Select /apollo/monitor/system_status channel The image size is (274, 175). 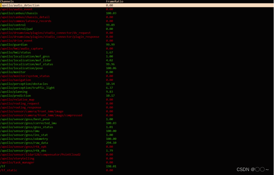25,76
